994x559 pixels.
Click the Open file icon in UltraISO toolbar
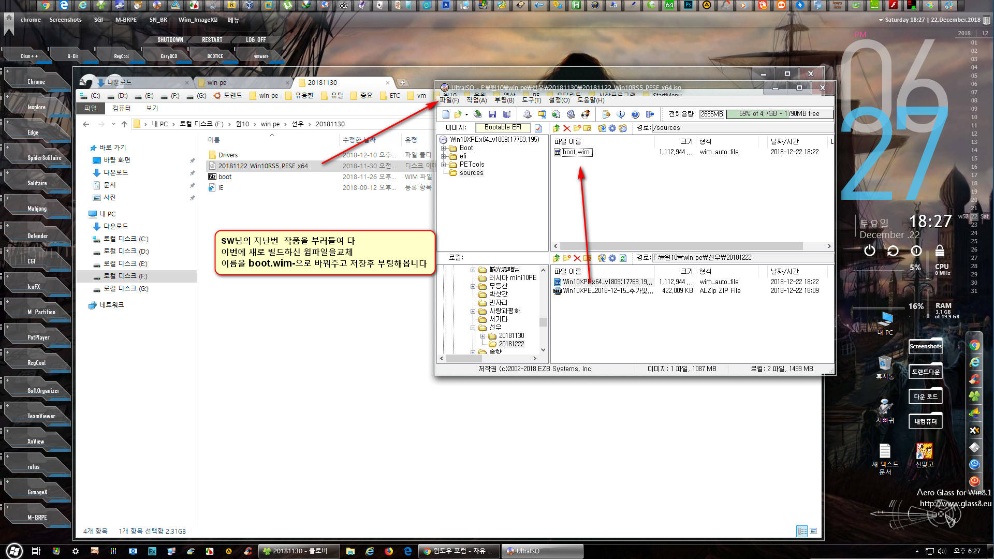[x=458, y=114]
